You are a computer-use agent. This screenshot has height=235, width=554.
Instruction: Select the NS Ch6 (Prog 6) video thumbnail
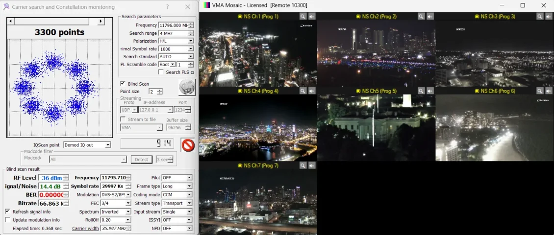coord(495,128)
